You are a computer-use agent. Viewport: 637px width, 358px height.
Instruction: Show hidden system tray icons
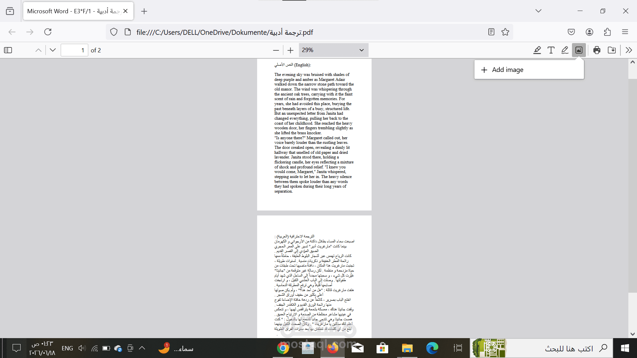tap(142, 348)
